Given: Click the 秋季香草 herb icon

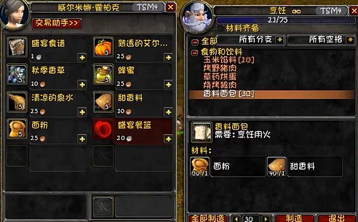Looking at the screenshot, I should tap(17, 74).
